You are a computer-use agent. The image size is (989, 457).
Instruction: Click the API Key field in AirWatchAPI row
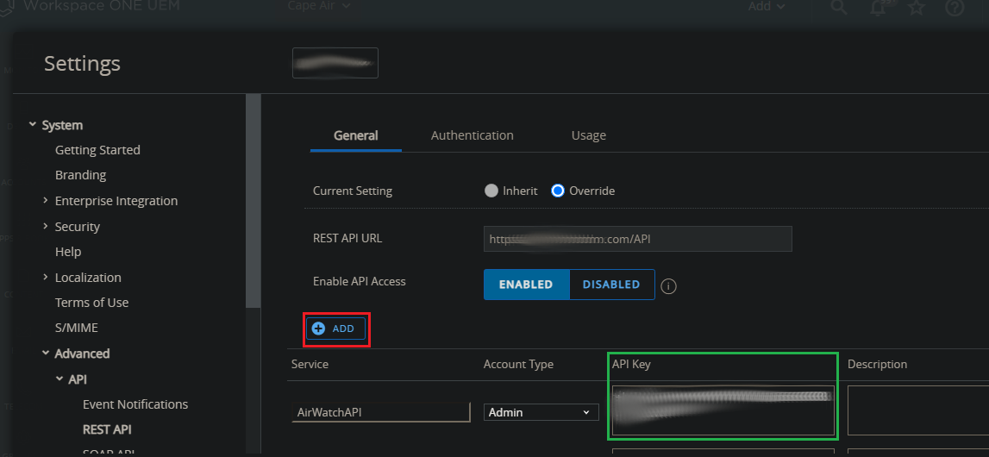pyautogui.click(x=723, y=410)
